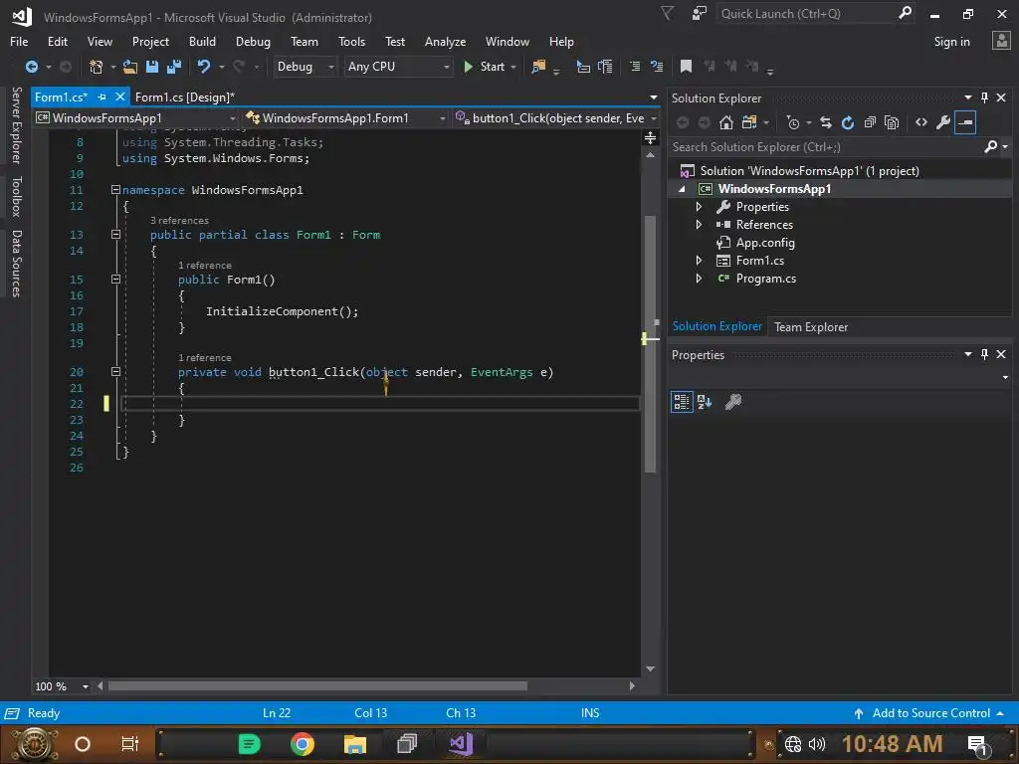Open Properties with wrench icon in Solution Explorer
This screenshot has width=1019, height=764.
[943, 122]
